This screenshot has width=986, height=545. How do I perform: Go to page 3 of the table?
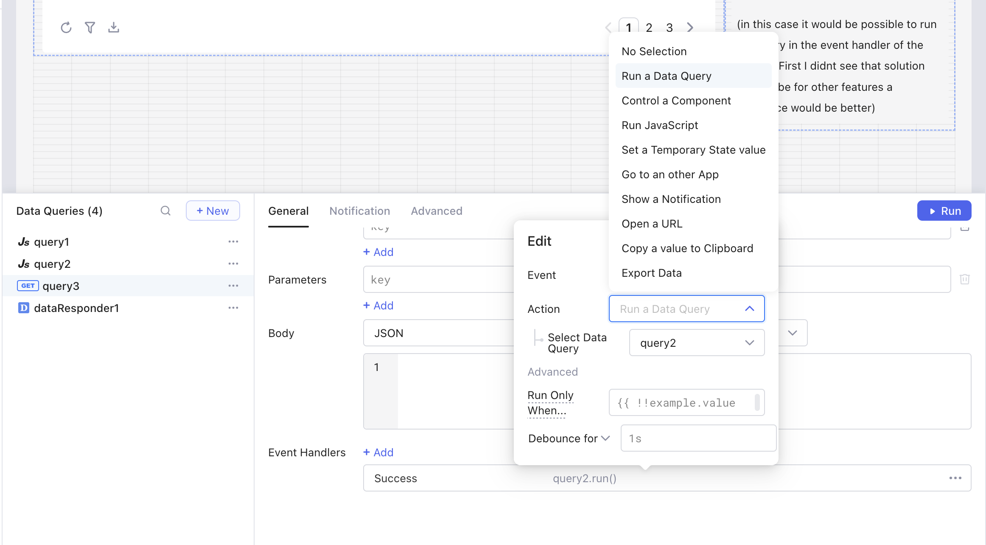tap(669, 27)
